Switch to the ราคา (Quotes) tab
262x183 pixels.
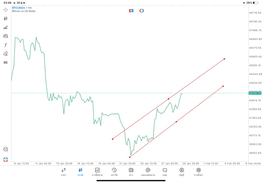pos(63,172)
